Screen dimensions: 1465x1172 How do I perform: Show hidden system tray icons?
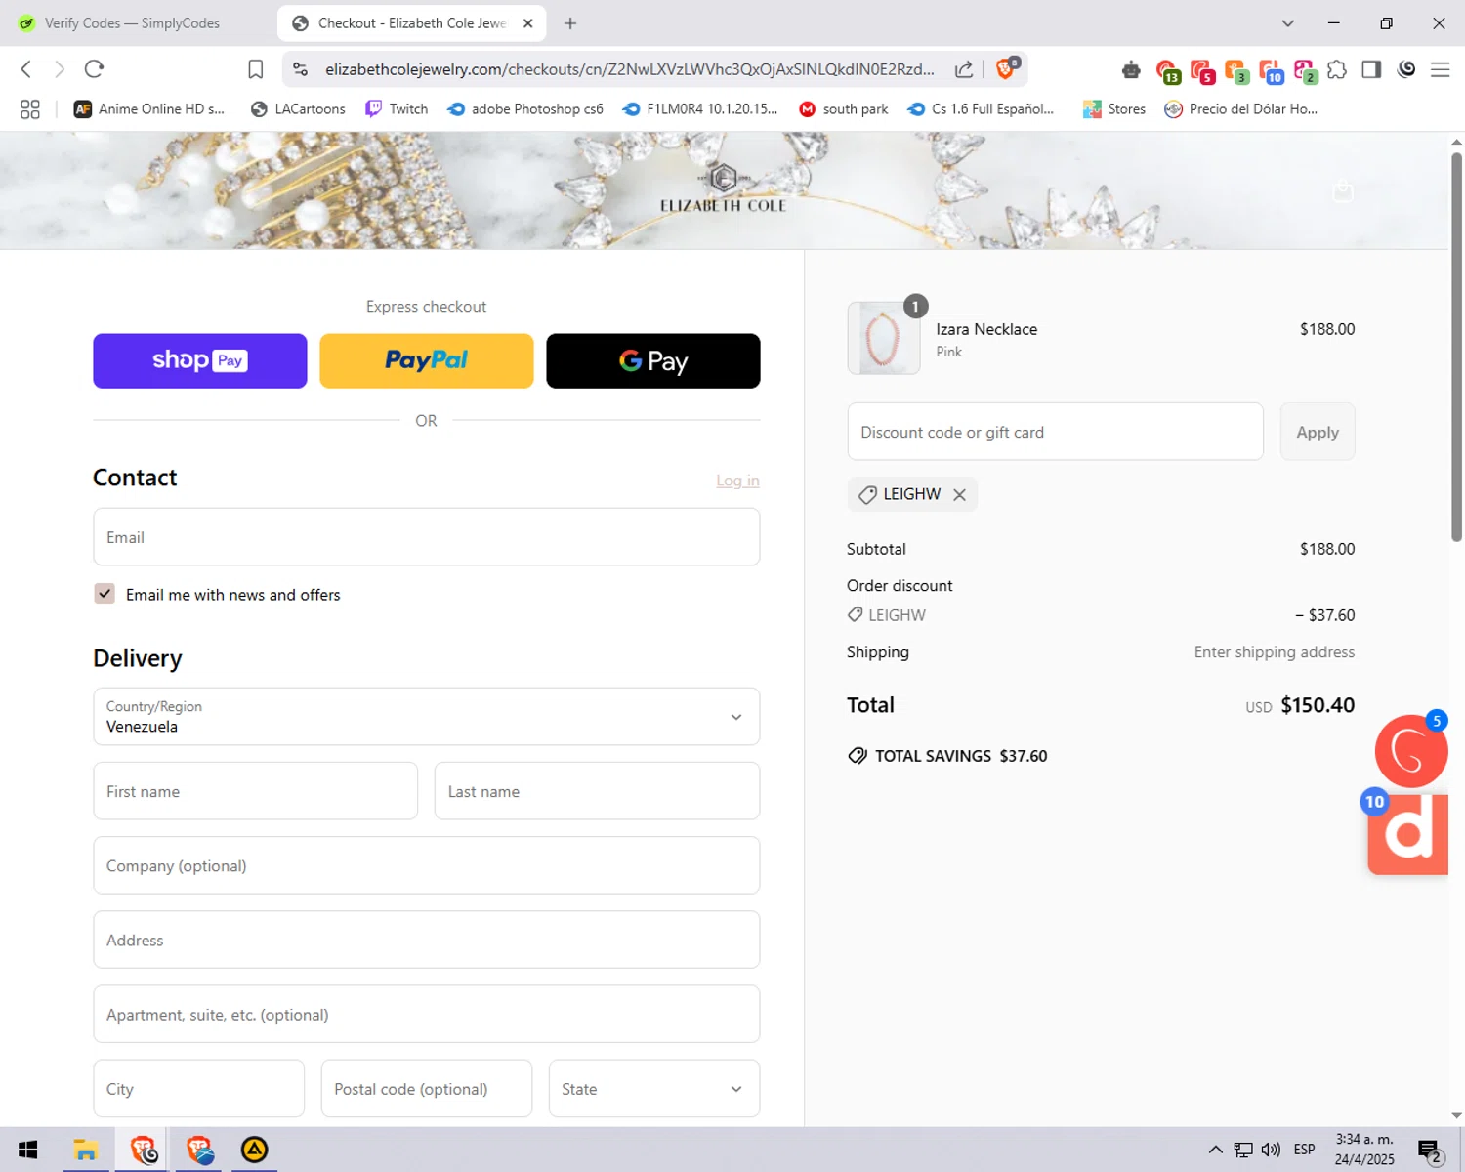(1215, 1150)
